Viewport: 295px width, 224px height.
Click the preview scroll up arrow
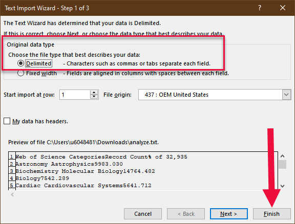282,156
